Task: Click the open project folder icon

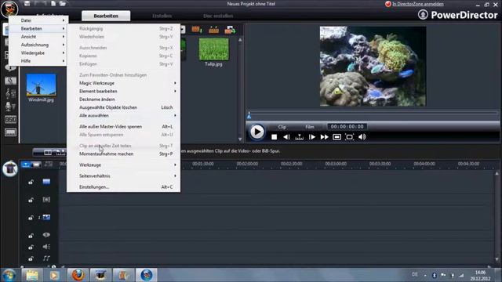Action: pyautogui.click(x=63, y=3)
